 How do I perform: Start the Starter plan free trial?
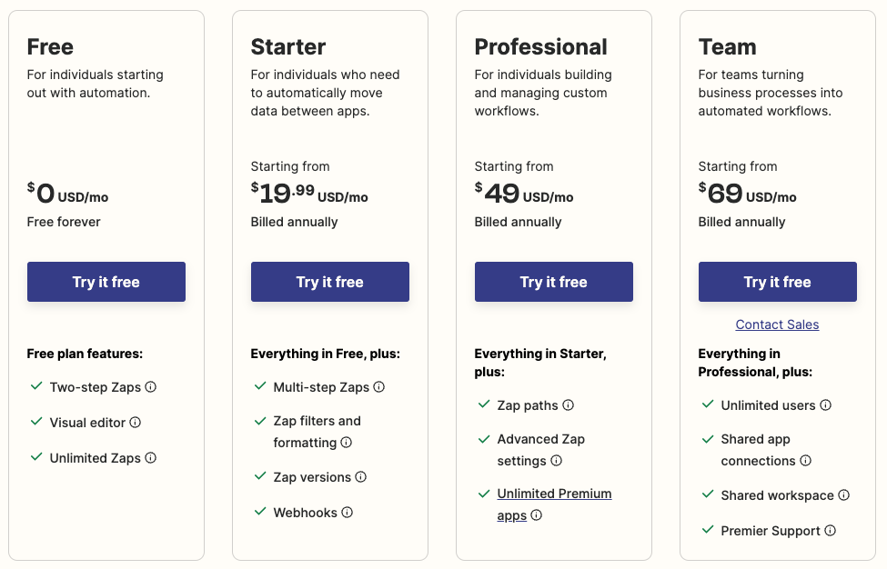[x=330, y=282]
